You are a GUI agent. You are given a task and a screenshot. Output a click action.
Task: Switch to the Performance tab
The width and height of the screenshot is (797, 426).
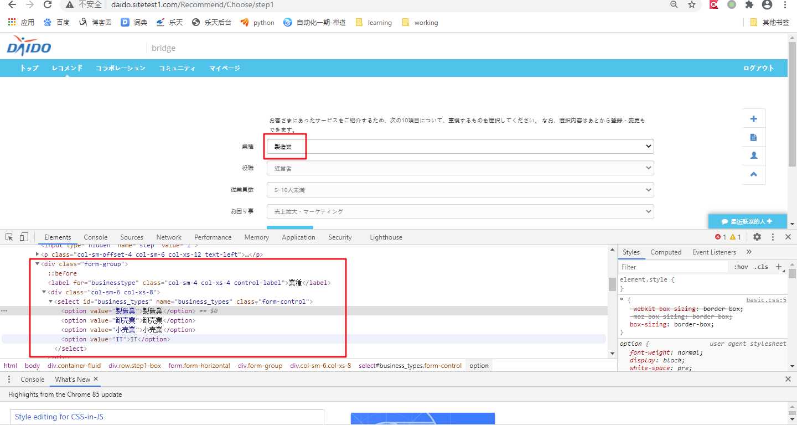coord(213,237)
